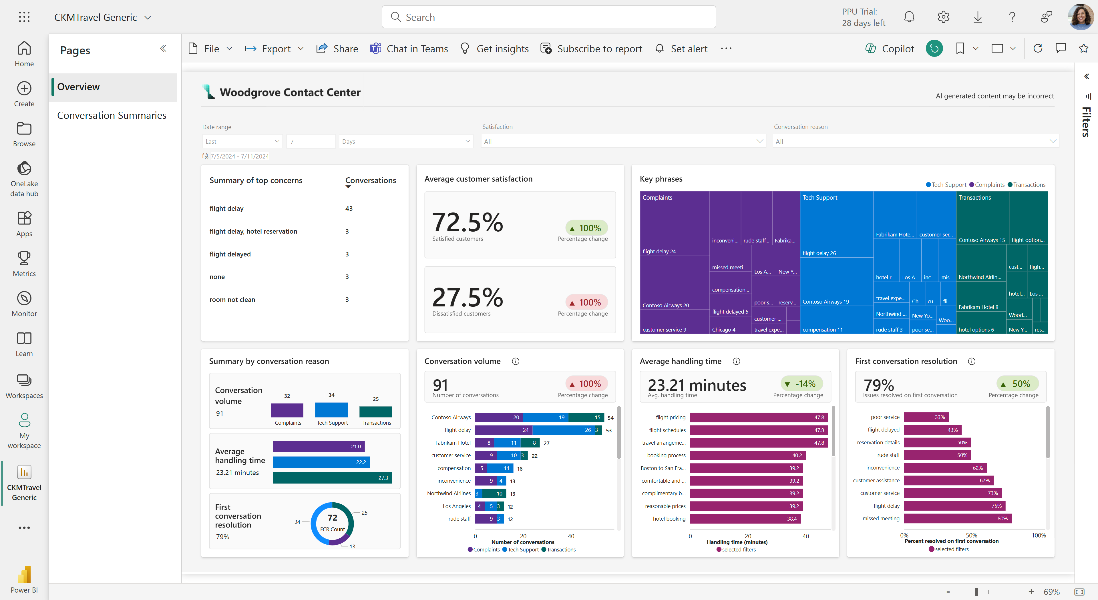Click the zoom slider handle
The image size is (1098, 600).
pos(976,591)
